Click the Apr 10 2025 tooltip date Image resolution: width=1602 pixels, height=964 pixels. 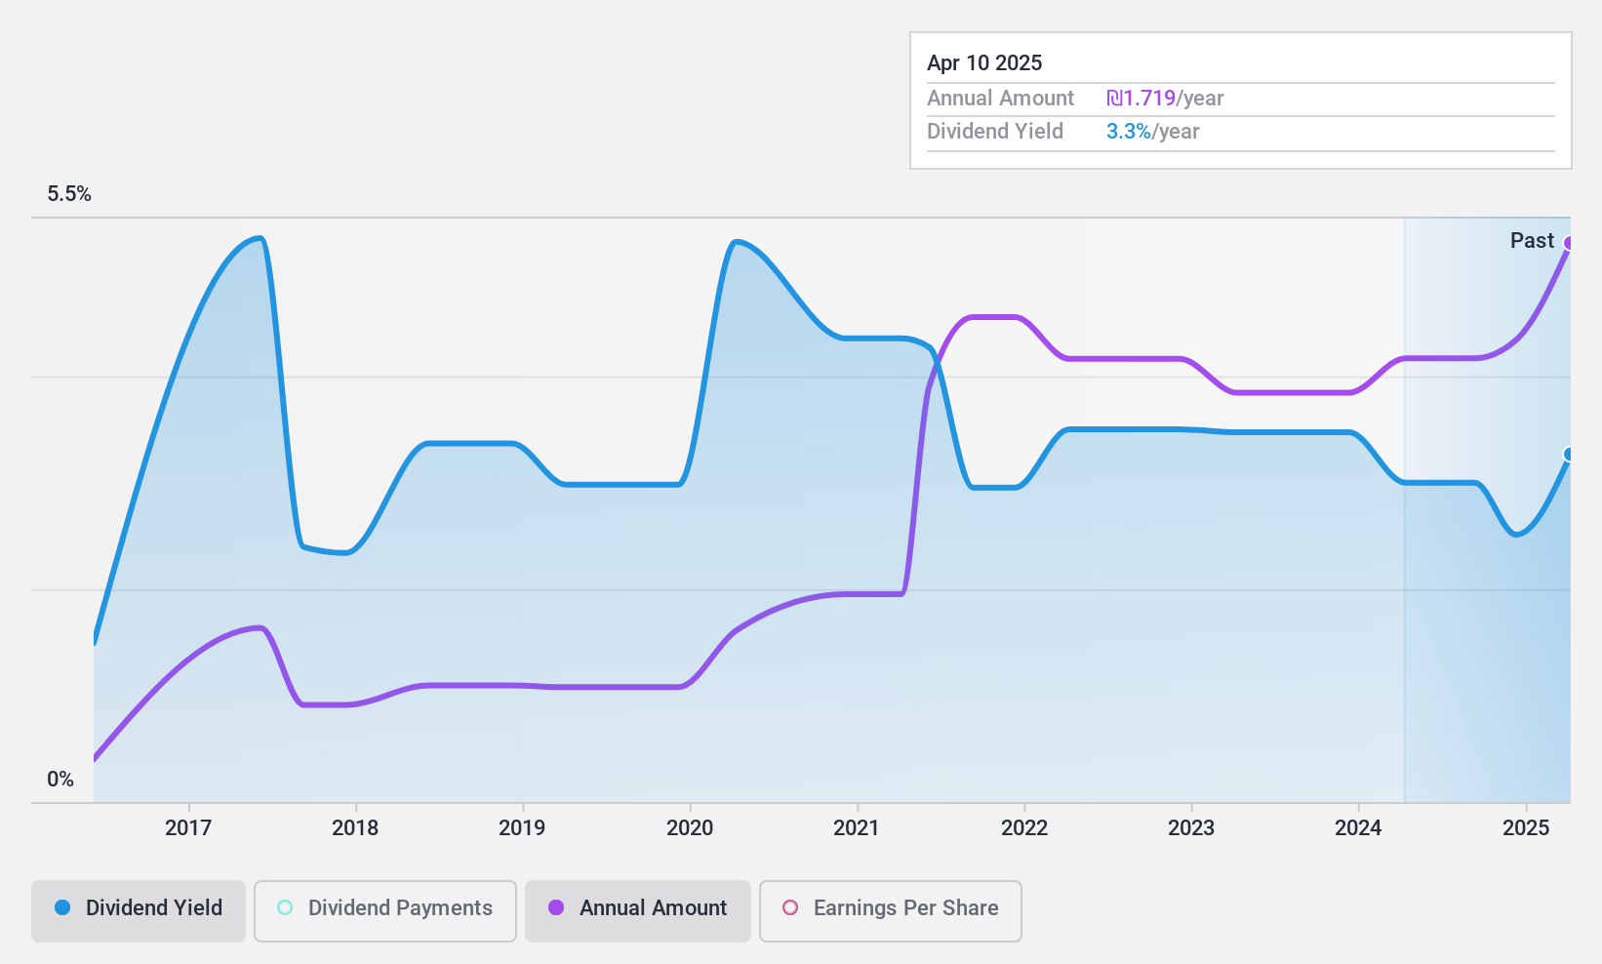pyautogui.click(x=984, y=63)
